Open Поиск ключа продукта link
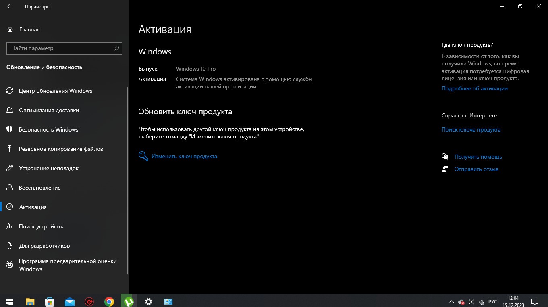Viewport: 548px width, 307px height. tap(471, 129)
